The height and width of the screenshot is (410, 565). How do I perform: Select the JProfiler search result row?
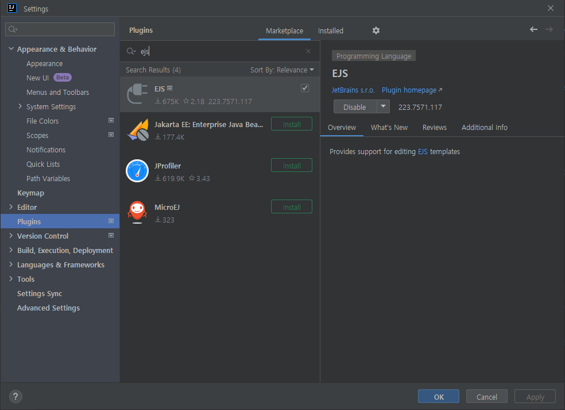click(x=220, y=171)
